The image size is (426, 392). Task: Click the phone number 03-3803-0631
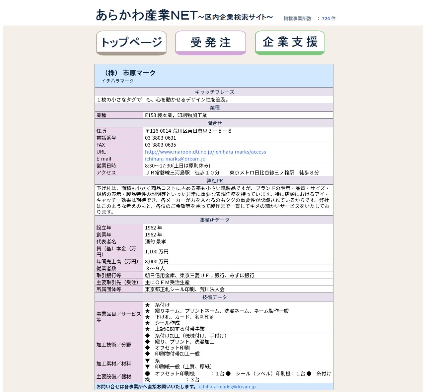pos(161,138)
